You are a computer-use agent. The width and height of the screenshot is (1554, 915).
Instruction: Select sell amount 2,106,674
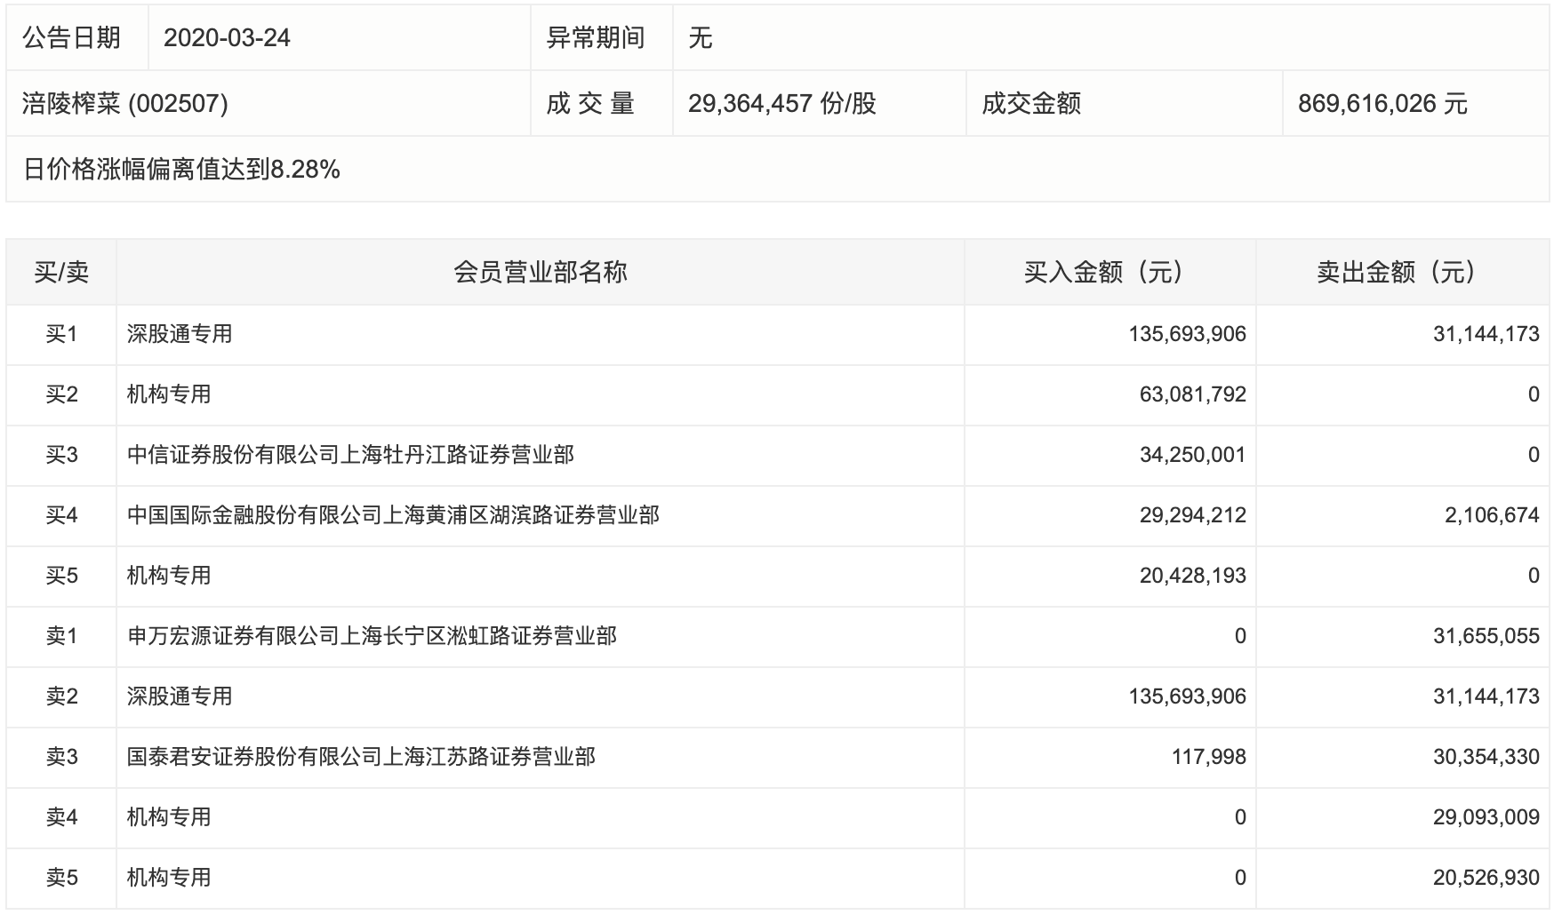pos(1492,515)
